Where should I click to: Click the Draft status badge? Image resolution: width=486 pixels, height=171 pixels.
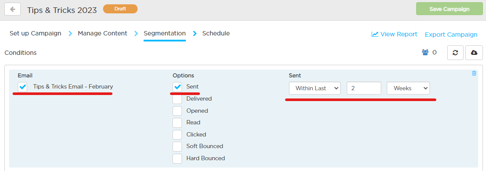pos(120,9)
